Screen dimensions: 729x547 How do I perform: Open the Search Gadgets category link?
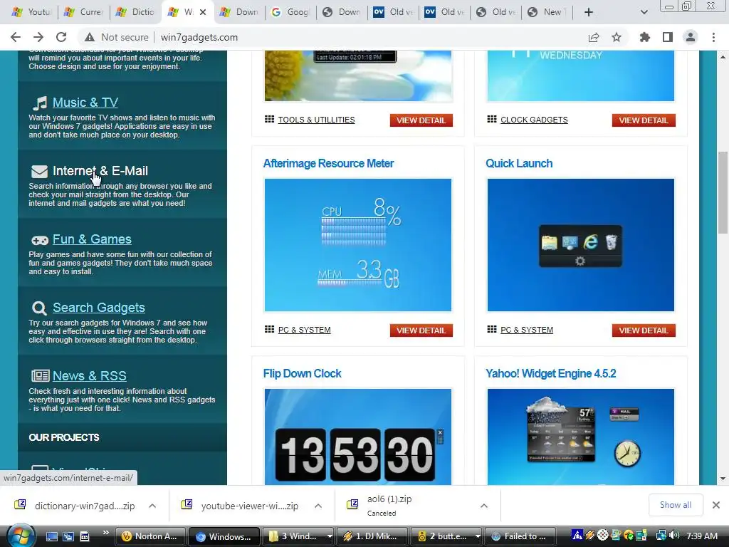tap(98, 308)
